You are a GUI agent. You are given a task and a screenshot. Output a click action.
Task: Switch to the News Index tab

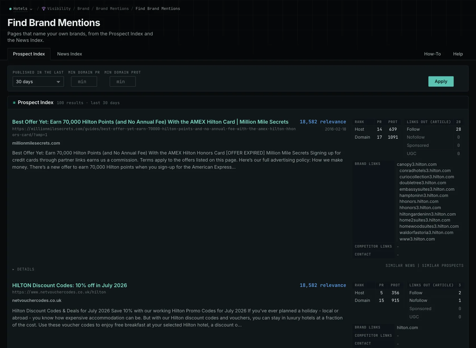(x=70, y=54)
